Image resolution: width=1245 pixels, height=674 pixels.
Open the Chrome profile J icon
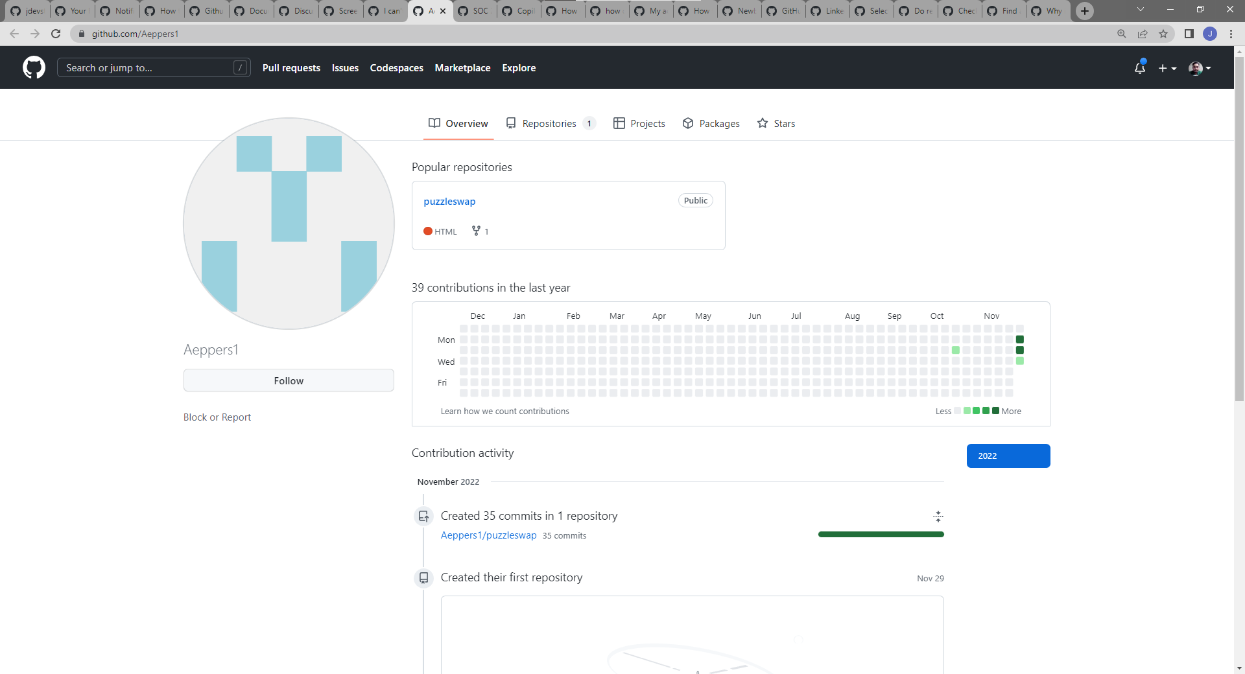tap(1210, 34)
